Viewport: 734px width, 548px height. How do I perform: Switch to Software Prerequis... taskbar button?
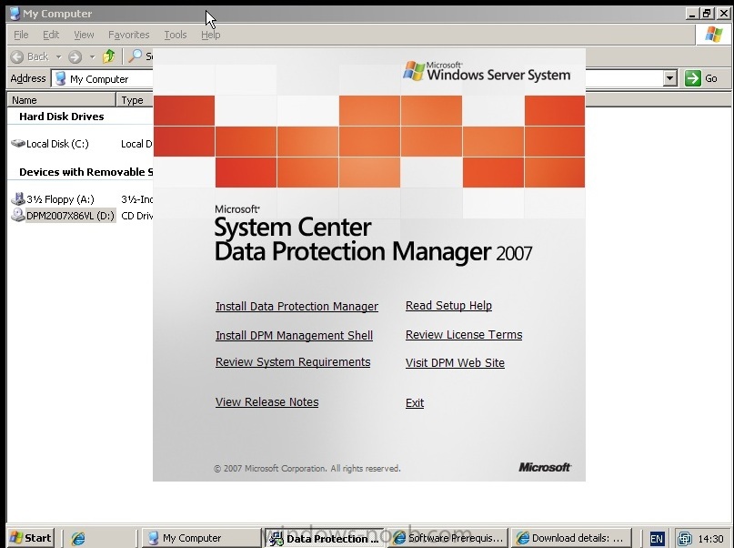tap(448, 538)
